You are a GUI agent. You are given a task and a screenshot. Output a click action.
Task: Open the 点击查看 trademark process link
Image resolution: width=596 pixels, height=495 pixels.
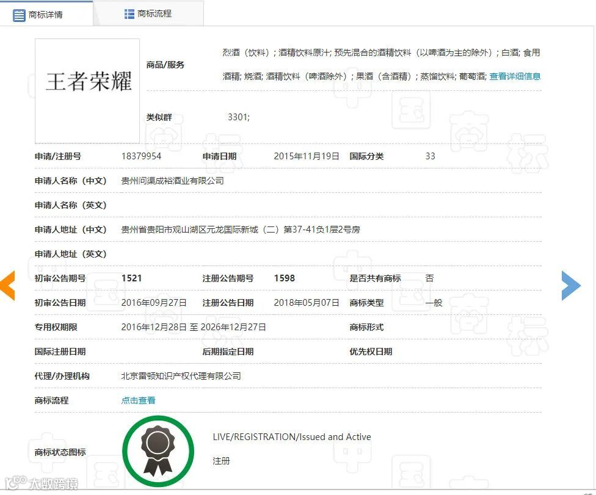(138, 400)
